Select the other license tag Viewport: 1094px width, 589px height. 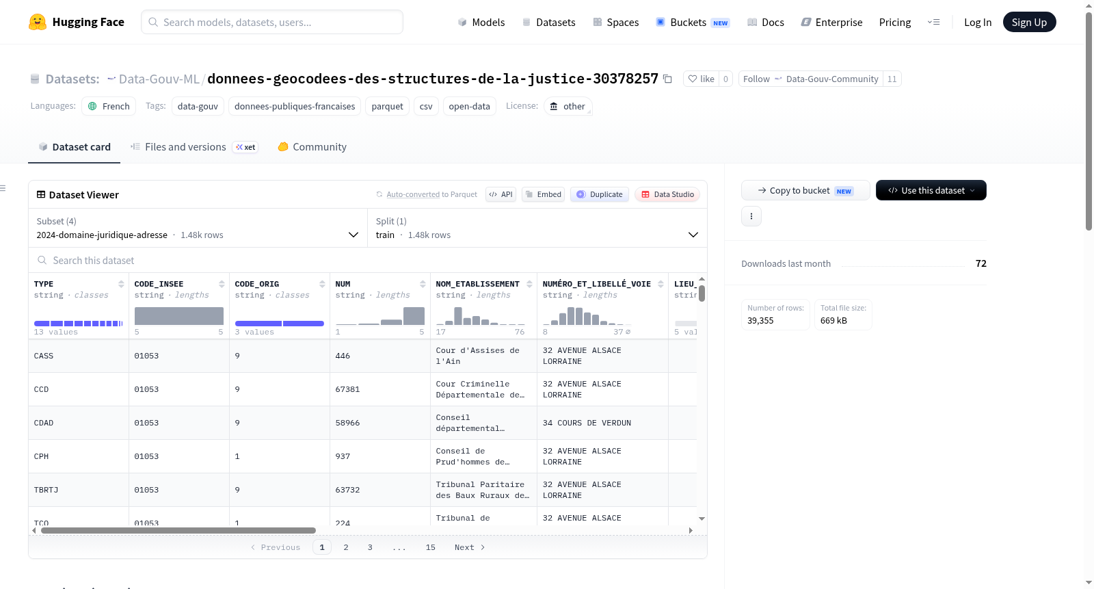tap(568, 106)
